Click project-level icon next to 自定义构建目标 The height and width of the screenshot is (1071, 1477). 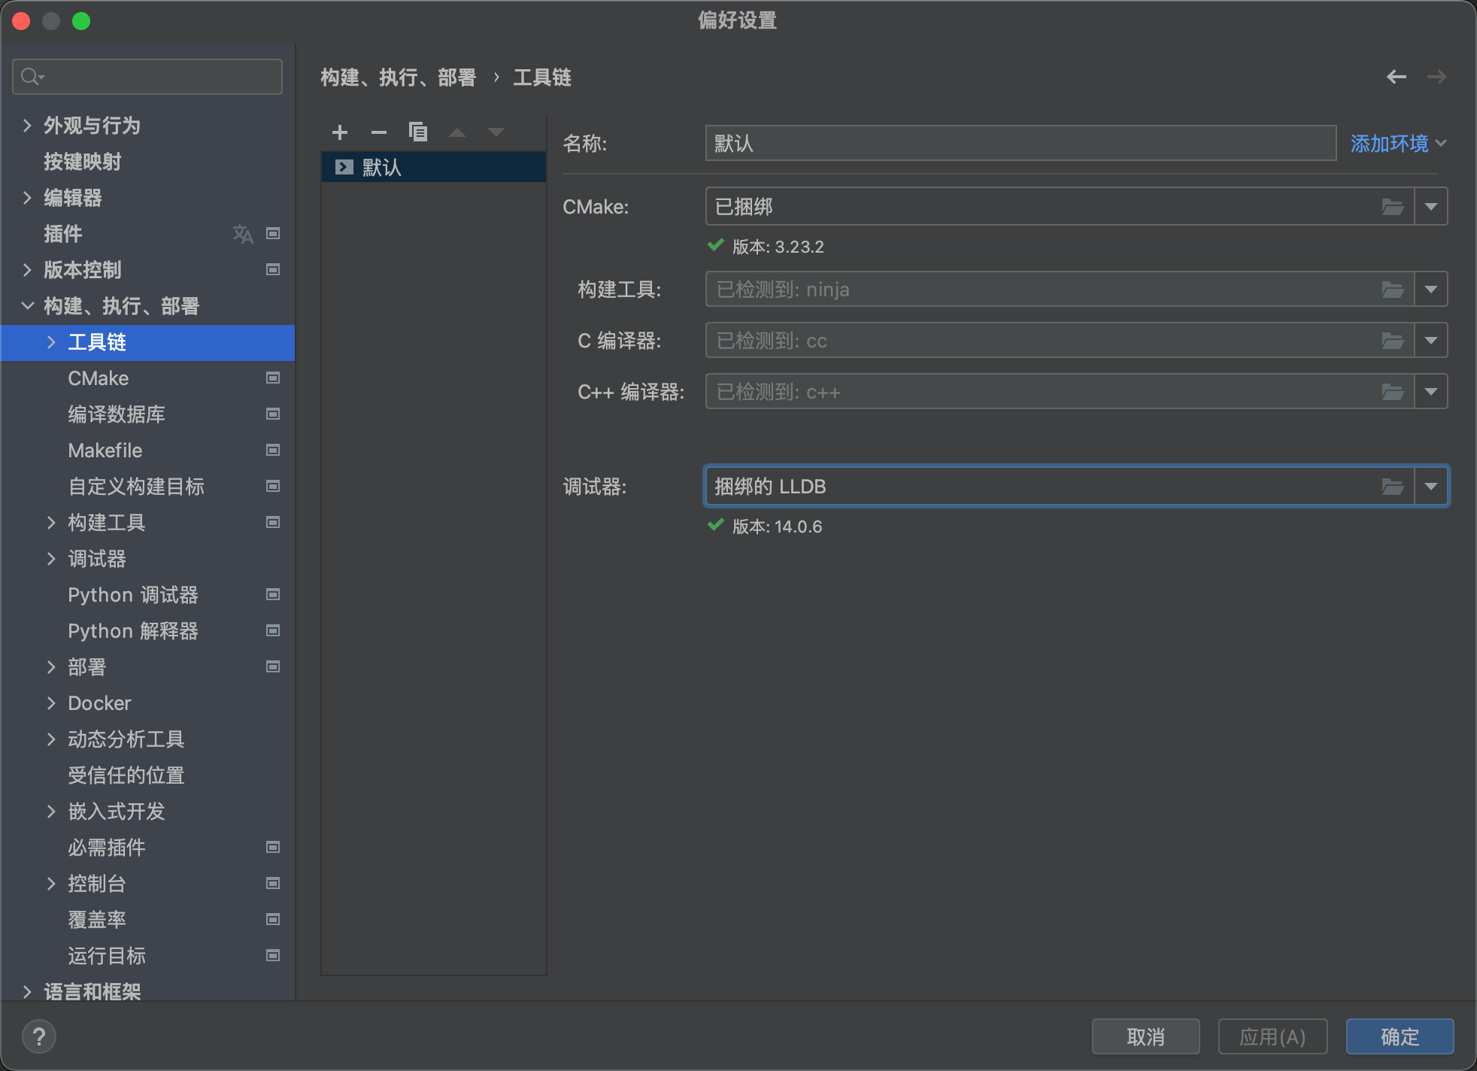point(273,487)
